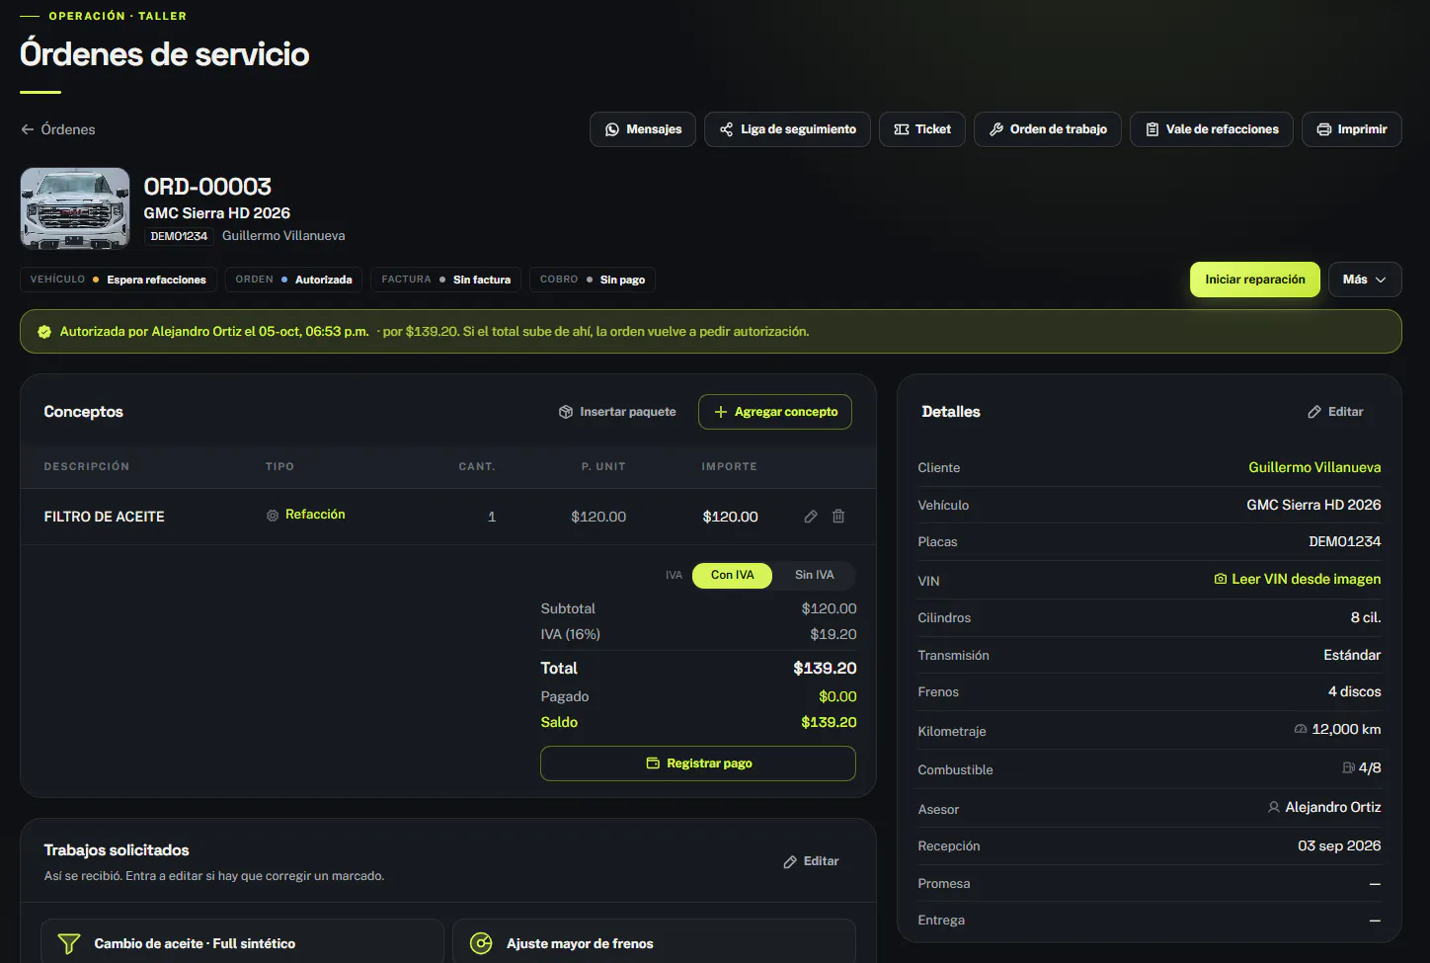1430x963 pixels.
Task: Click Insertar paquete in Conceptos
Action: (x=618, y=412)
